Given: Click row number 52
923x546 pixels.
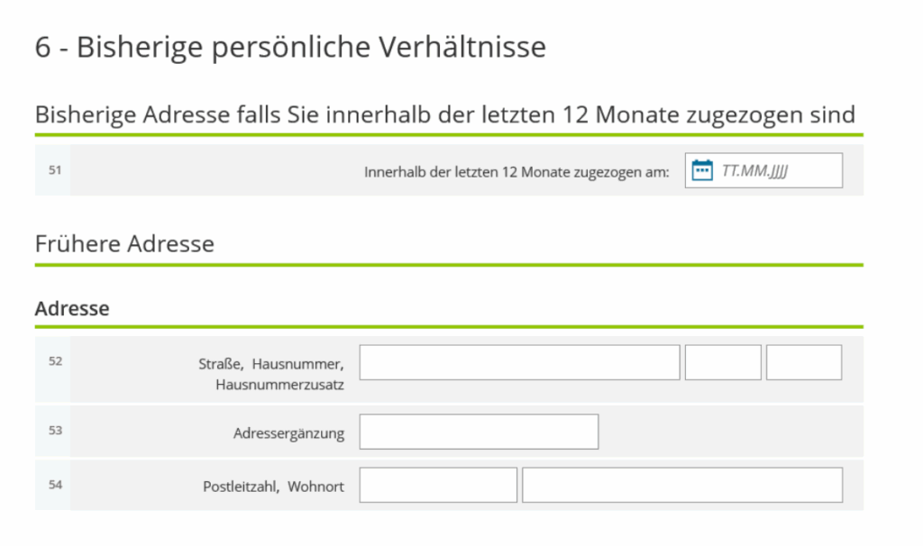Looking at the screenshot, I should [55, 361].
